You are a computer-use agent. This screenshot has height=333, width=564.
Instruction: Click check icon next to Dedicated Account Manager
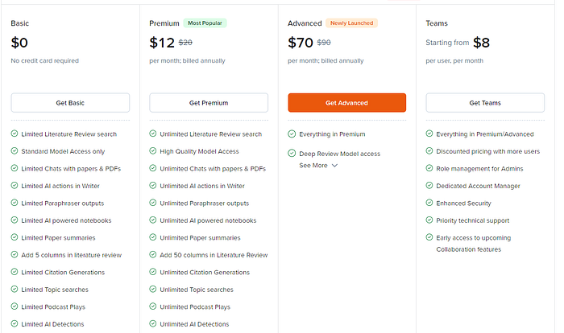point(429,186)
